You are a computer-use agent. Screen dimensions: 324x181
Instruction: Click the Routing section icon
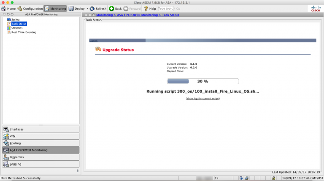[6, 143]
